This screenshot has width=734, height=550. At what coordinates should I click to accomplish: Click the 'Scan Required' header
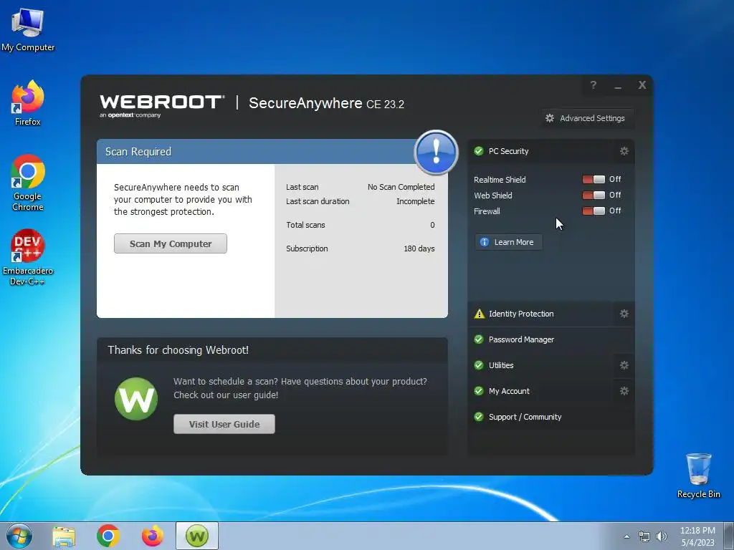138,152
